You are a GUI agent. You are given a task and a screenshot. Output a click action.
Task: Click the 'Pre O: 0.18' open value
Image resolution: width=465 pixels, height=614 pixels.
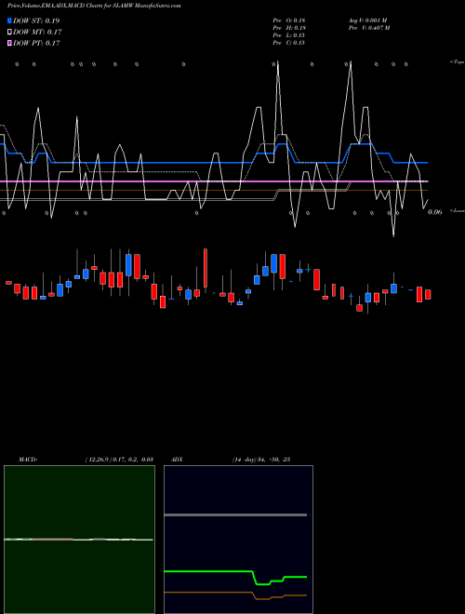pyautogui.click(x=288, y=20)
